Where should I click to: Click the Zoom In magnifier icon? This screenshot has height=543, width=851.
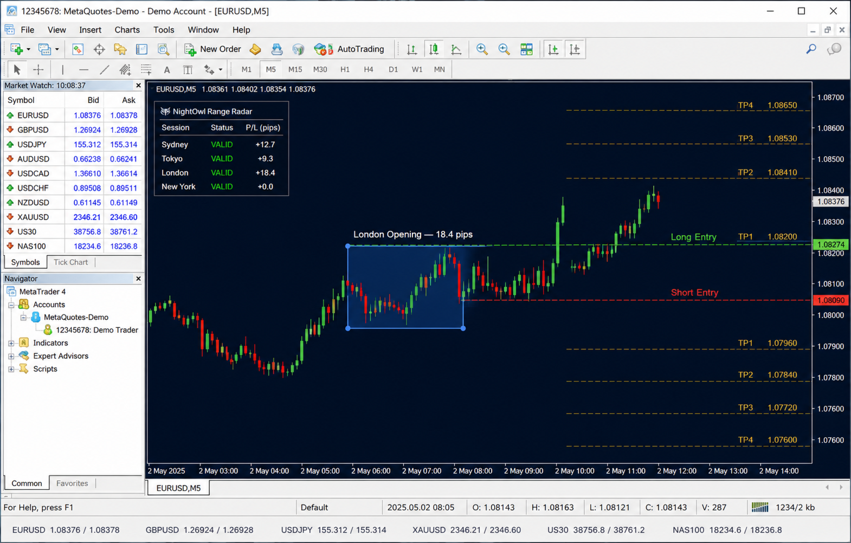coord(481,49)
